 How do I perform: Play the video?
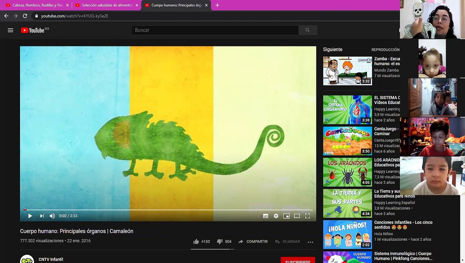click(x=30, y=216)
